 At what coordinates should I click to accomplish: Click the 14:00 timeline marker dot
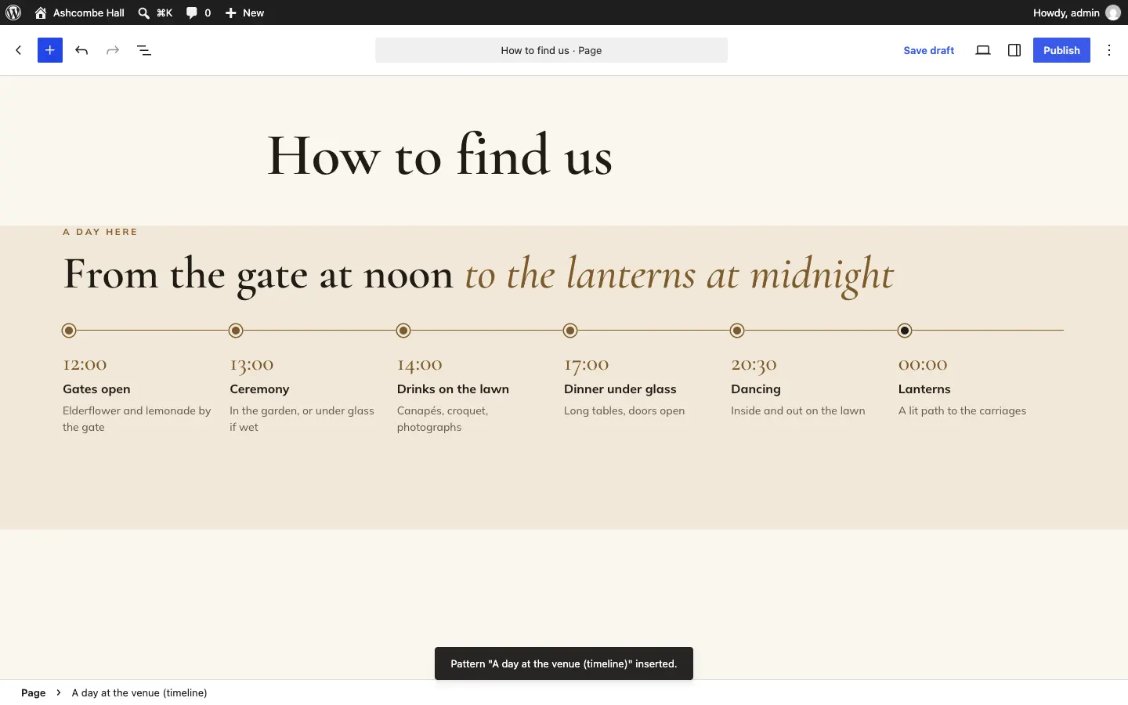[403, 331]
